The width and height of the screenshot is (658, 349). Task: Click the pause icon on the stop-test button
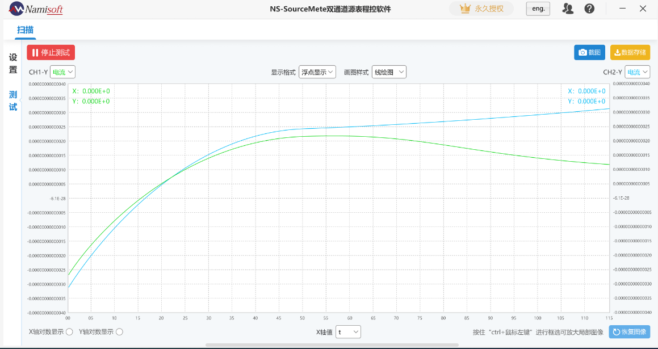click(35, 52)
